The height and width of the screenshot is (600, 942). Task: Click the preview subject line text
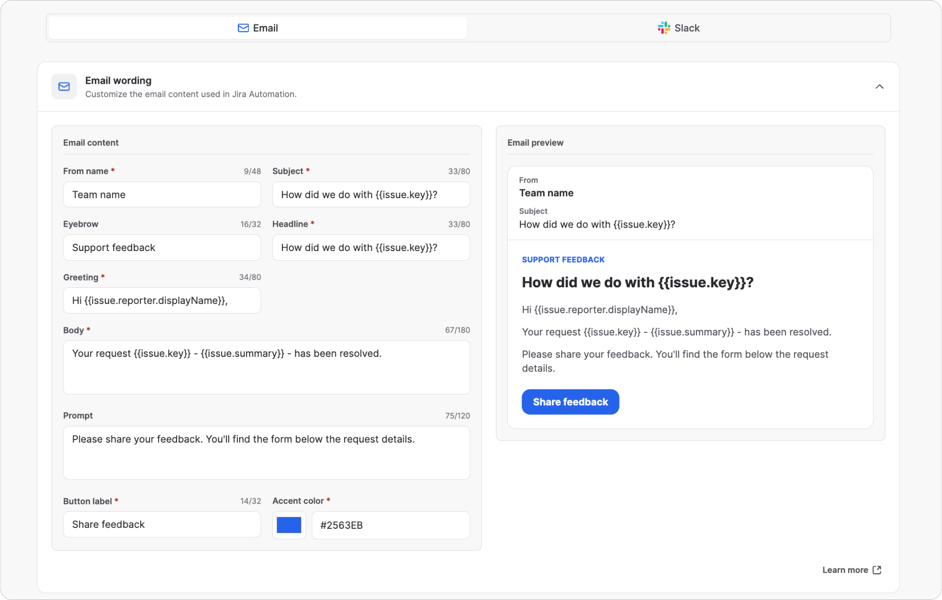[597, 224]
